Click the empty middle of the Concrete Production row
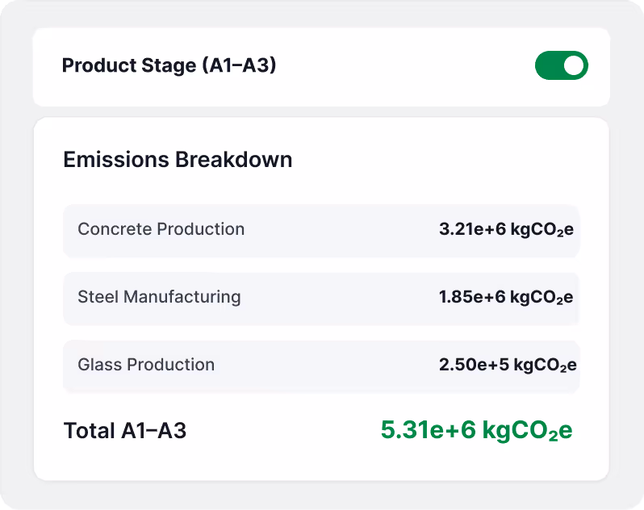The image size is (644, 510). 339,230
